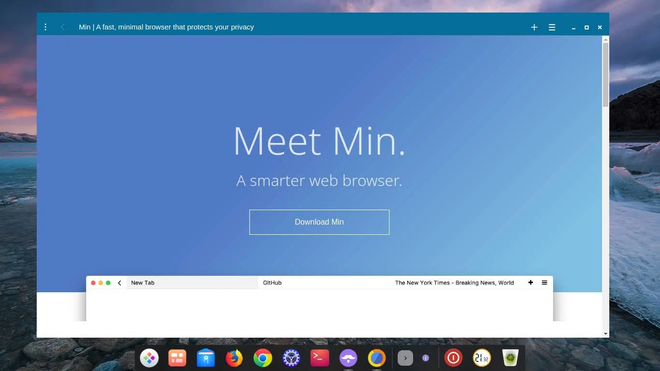Click the A smarter web browser. subtitle

tap(319, 181)
